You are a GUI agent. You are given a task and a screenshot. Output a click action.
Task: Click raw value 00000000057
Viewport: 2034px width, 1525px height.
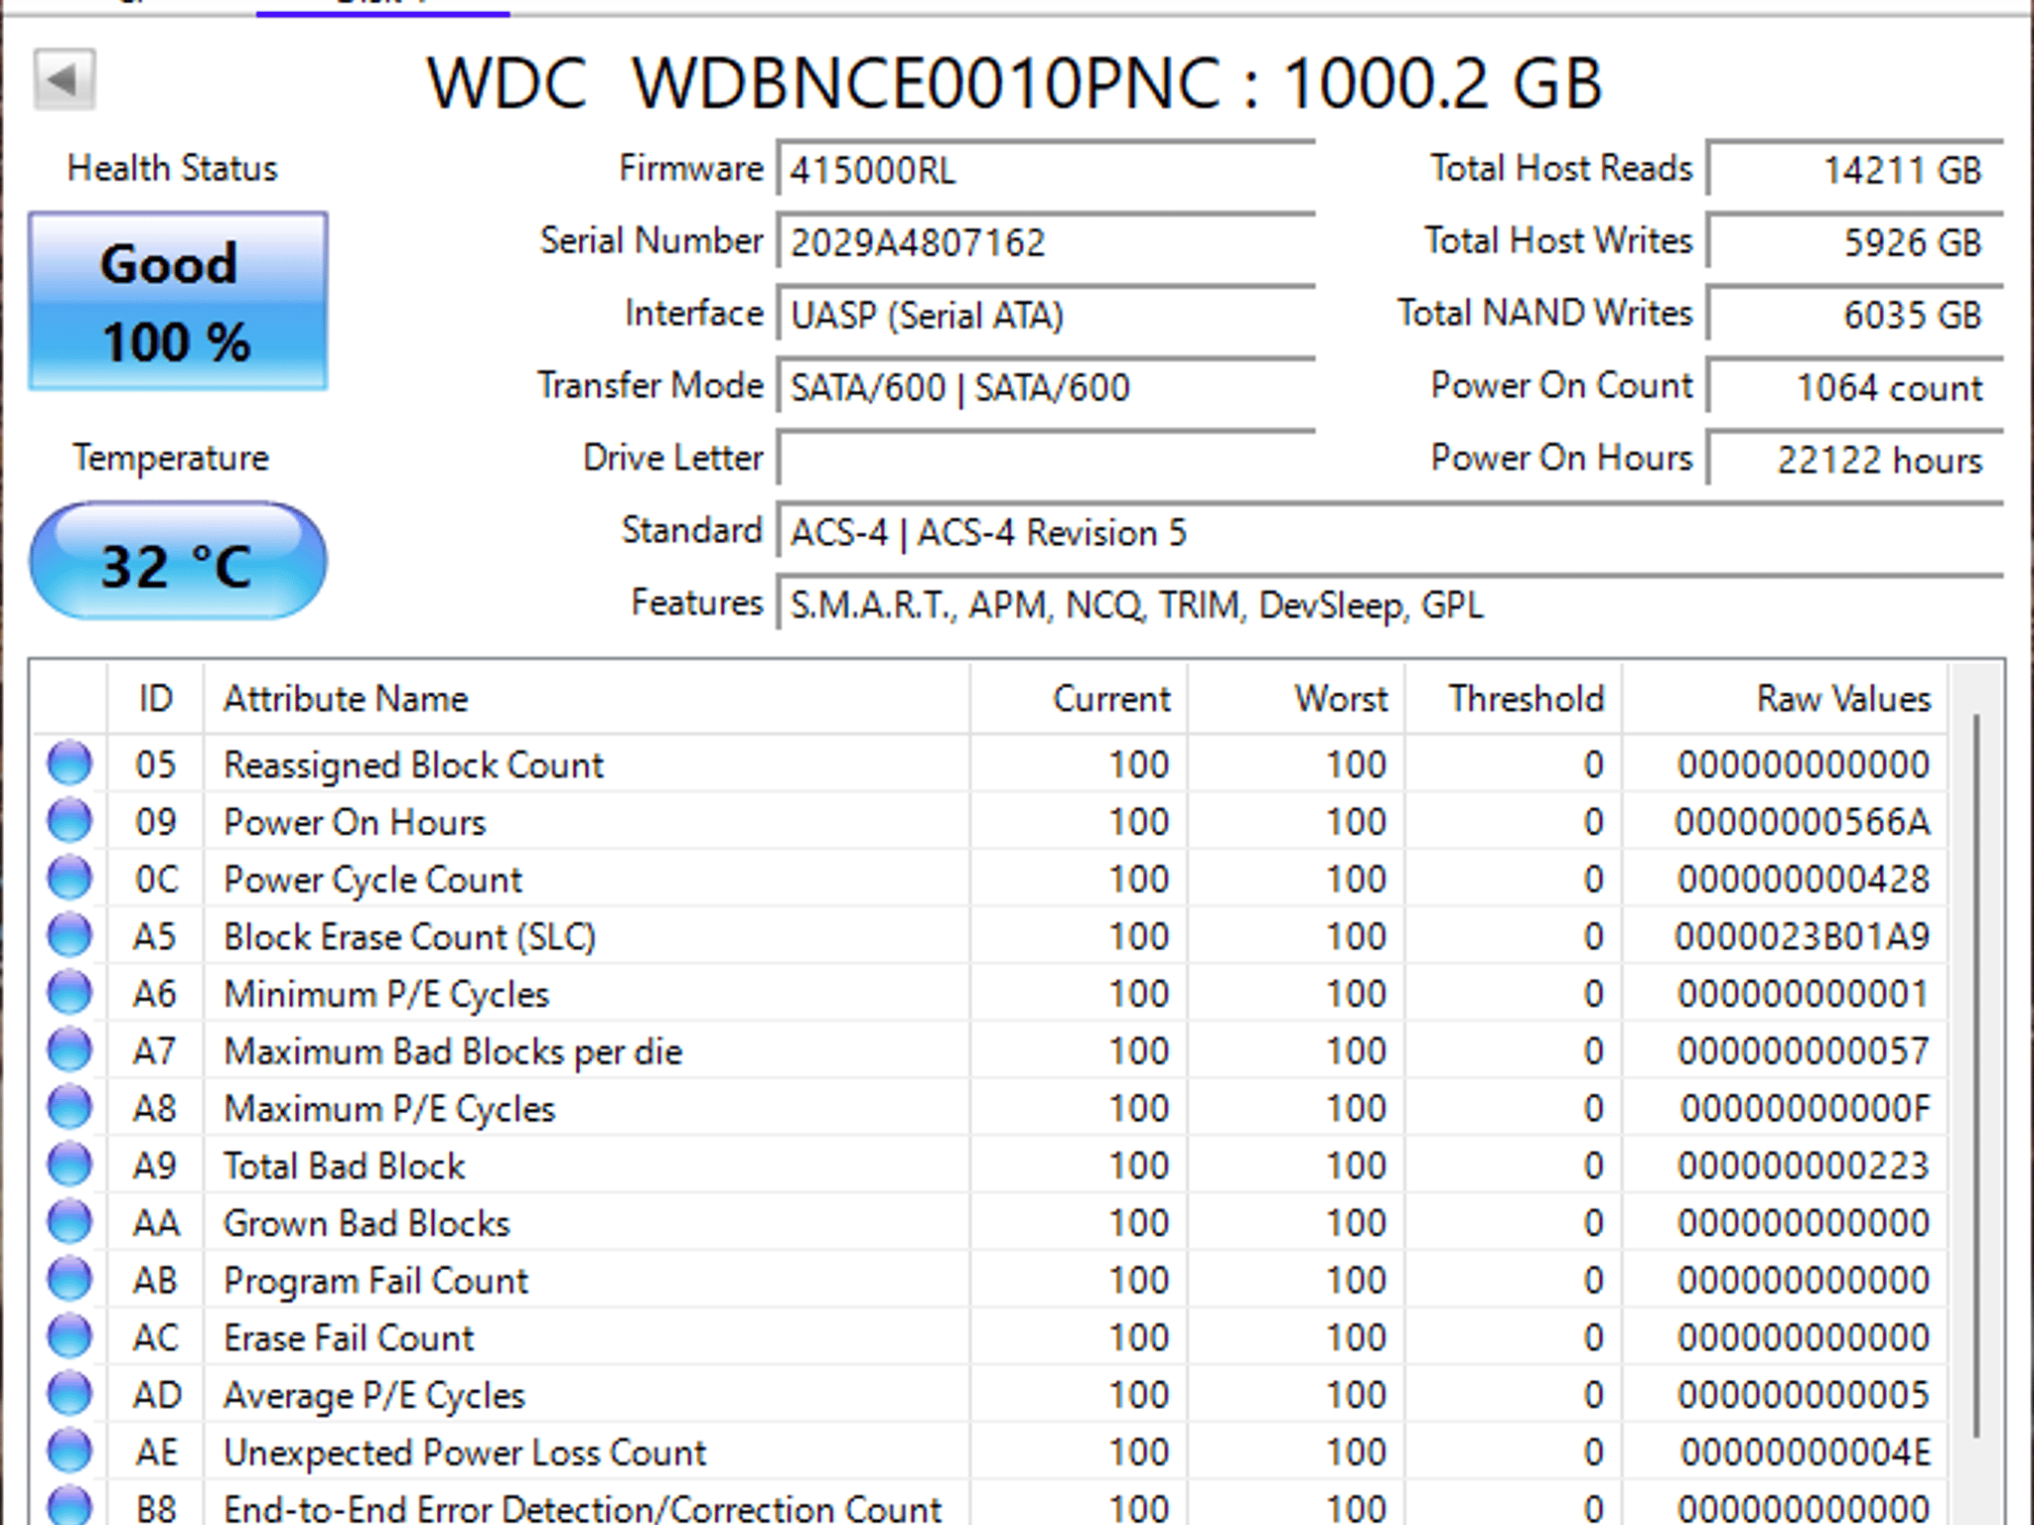pyautogui.click(x=1803, y=1051)
